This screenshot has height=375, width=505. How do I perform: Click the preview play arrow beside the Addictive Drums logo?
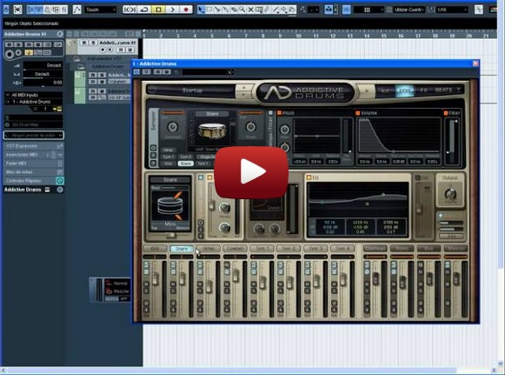coord(366,91)
